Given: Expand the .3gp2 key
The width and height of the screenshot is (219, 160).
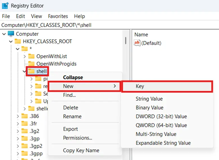Looking at the screenshot, I should pos(18,146).
